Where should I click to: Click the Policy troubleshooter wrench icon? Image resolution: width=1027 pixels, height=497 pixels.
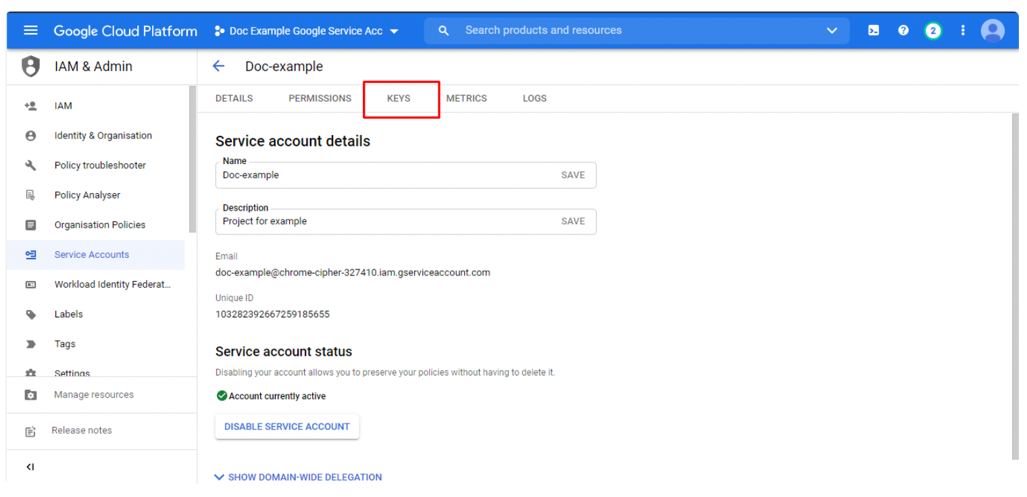pyautogui.click(x=30, y=165)
